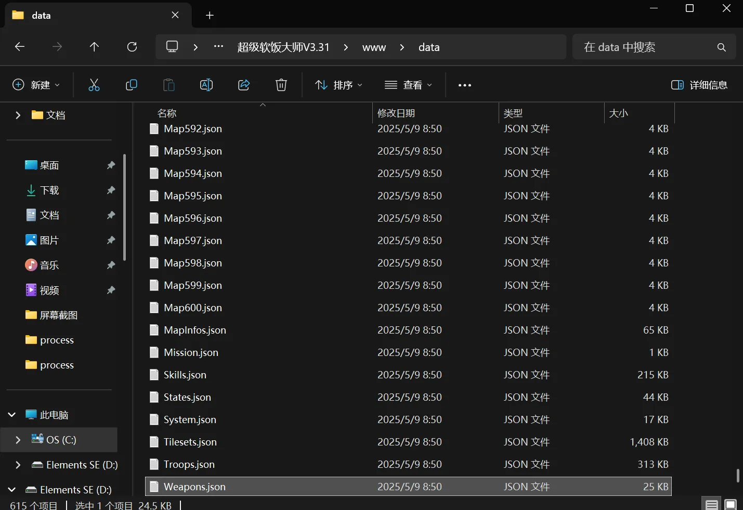The image size is (743, 510).
Task: Click the Copy icon in toolbar
Action: [x=132, y=85]
